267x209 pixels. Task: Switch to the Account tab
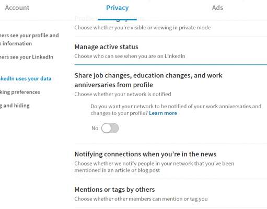[x=17, y=8]
